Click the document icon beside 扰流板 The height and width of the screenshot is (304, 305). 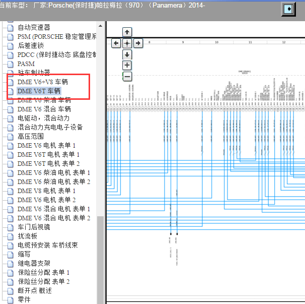point(11,236)
